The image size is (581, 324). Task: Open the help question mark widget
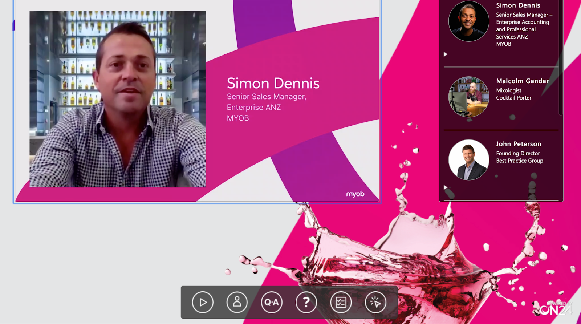(x=306, y=302)
